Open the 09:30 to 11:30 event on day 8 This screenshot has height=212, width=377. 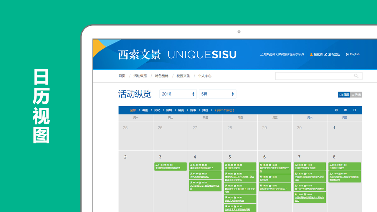tap(344, 167)
